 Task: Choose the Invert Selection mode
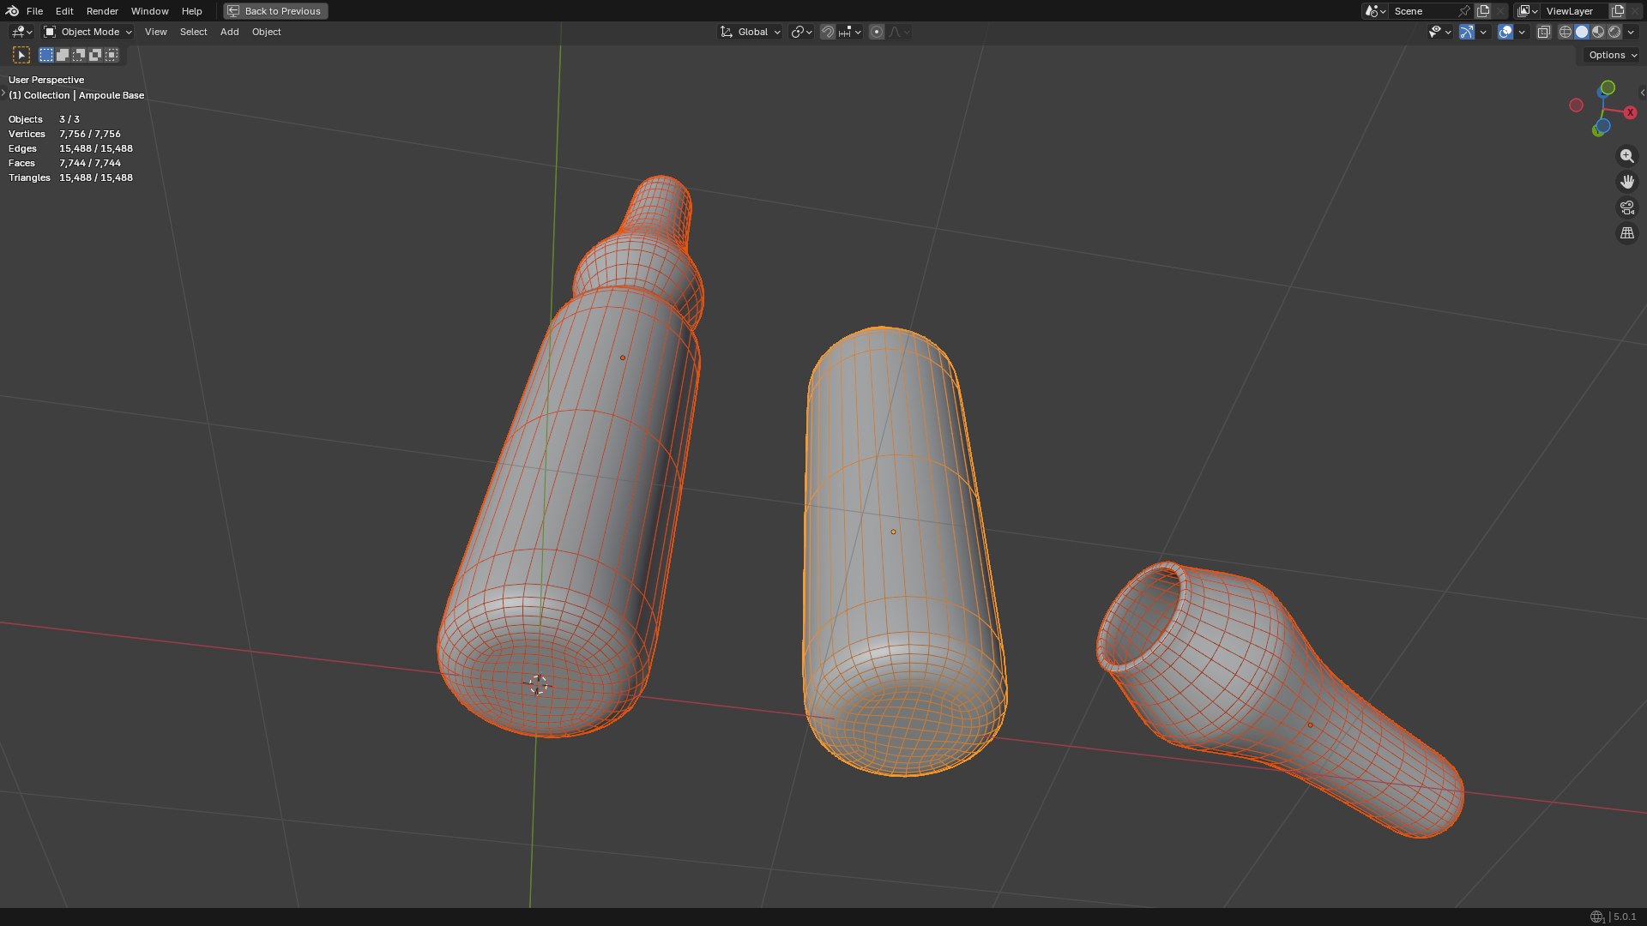tap(95, 55)
